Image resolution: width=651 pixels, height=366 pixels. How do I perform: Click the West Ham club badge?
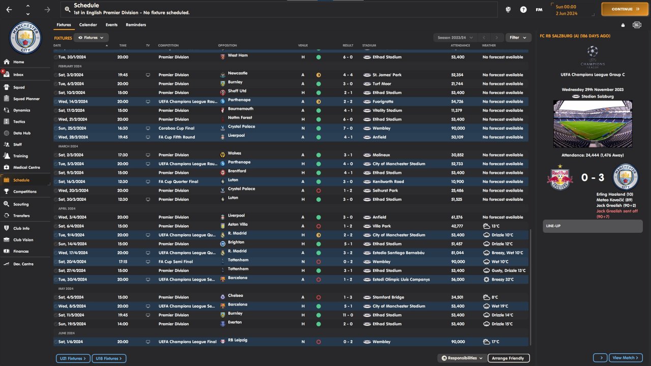coord(222,57)
